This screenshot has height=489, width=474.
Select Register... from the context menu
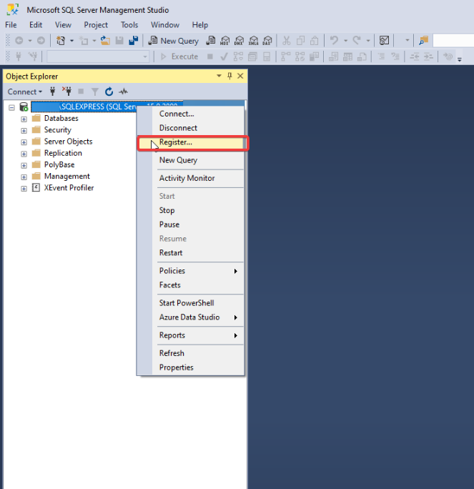[191, 142]
